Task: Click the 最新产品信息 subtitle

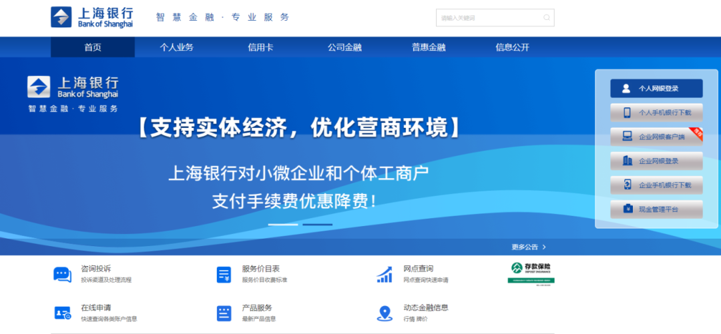Action: point(259,319)
